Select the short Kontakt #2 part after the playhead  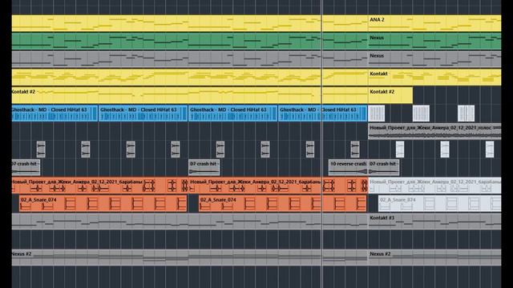click(x=390, y=95)
